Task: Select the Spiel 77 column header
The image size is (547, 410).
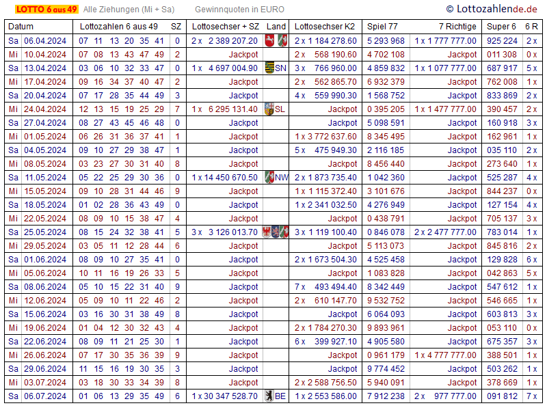Action: [382, 27]
